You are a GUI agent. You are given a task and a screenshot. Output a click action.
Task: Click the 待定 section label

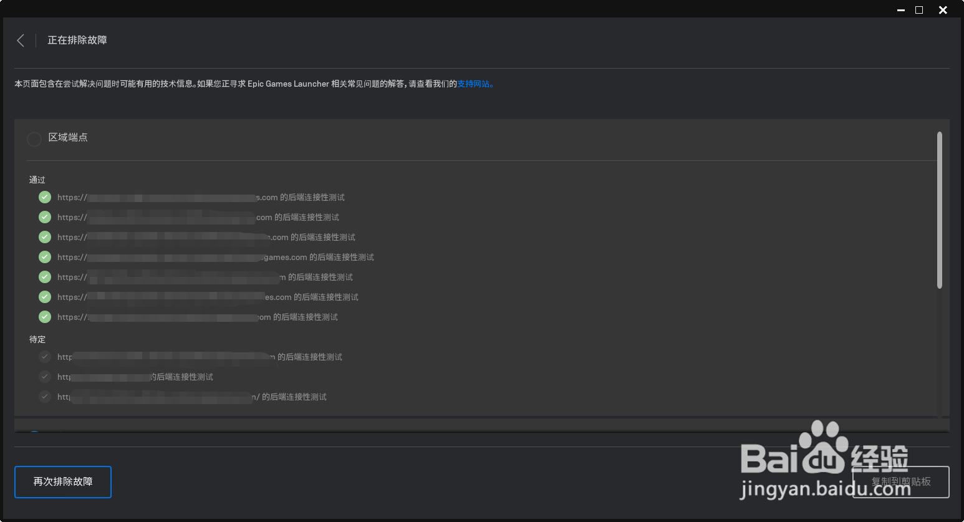(37, 339)
